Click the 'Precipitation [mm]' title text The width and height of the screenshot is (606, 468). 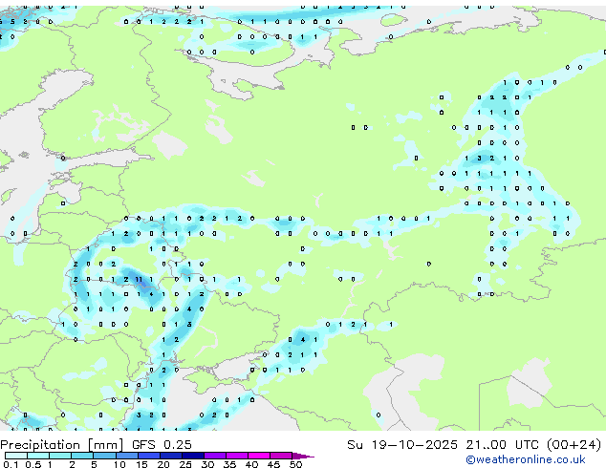[x=62, y=445]
